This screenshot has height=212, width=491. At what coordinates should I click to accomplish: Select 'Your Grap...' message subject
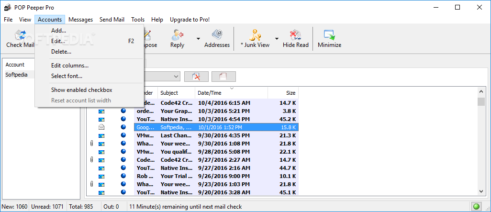(x=176, y=111)
